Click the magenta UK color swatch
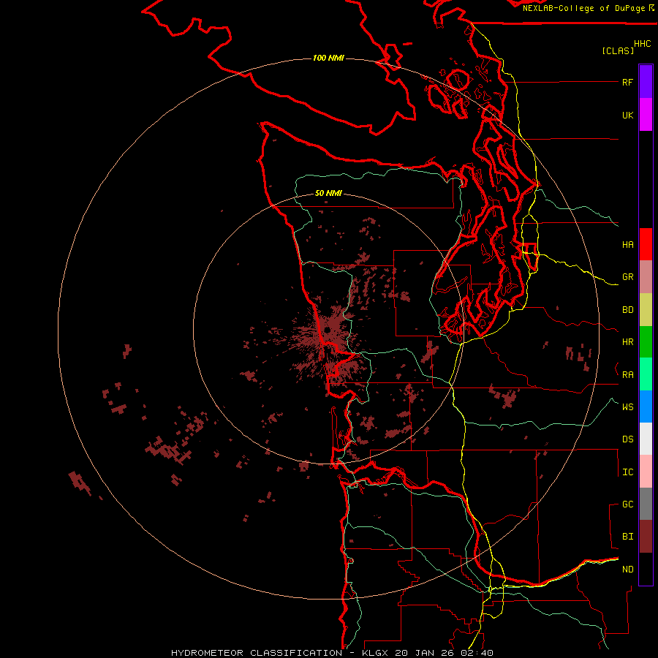658x658 pixels. coord(646,115)
